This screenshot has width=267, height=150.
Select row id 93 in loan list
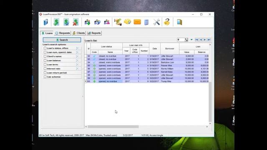pos(146,59)
